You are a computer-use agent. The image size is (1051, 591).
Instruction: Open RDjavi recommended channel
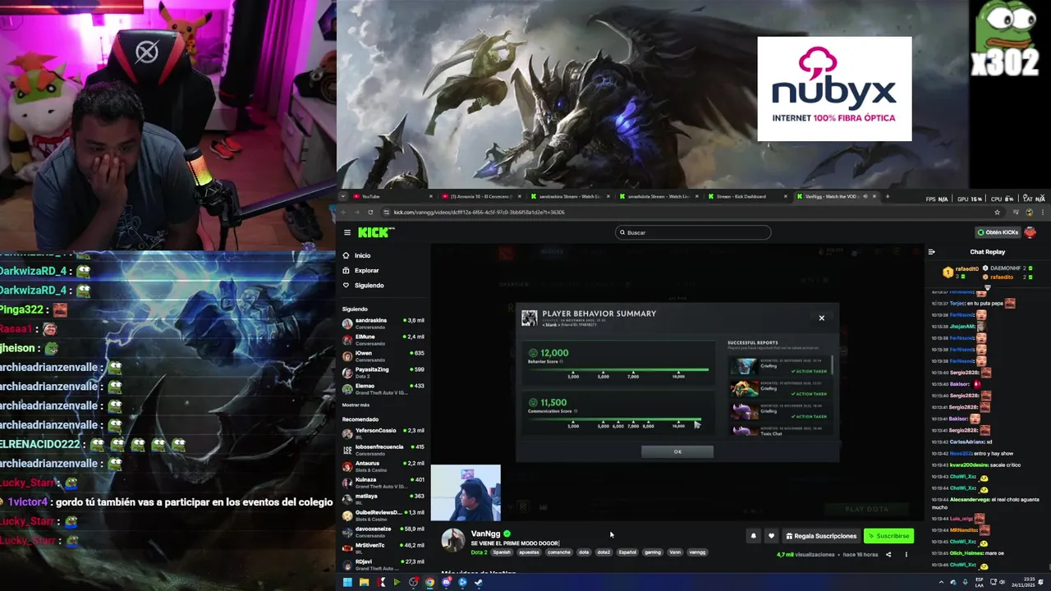point(383,564)
